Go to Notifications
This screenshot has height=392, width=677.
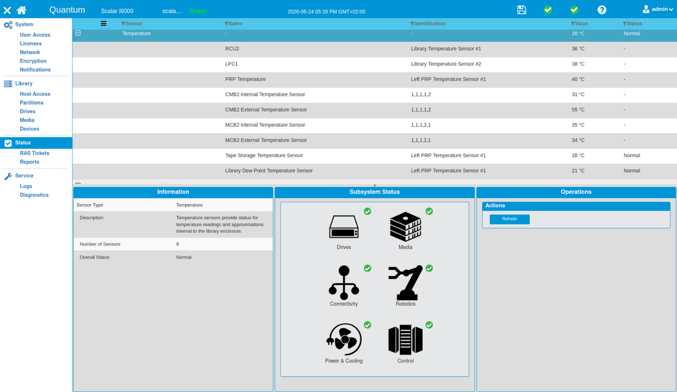pyautogui.click(x=35, y=70)
